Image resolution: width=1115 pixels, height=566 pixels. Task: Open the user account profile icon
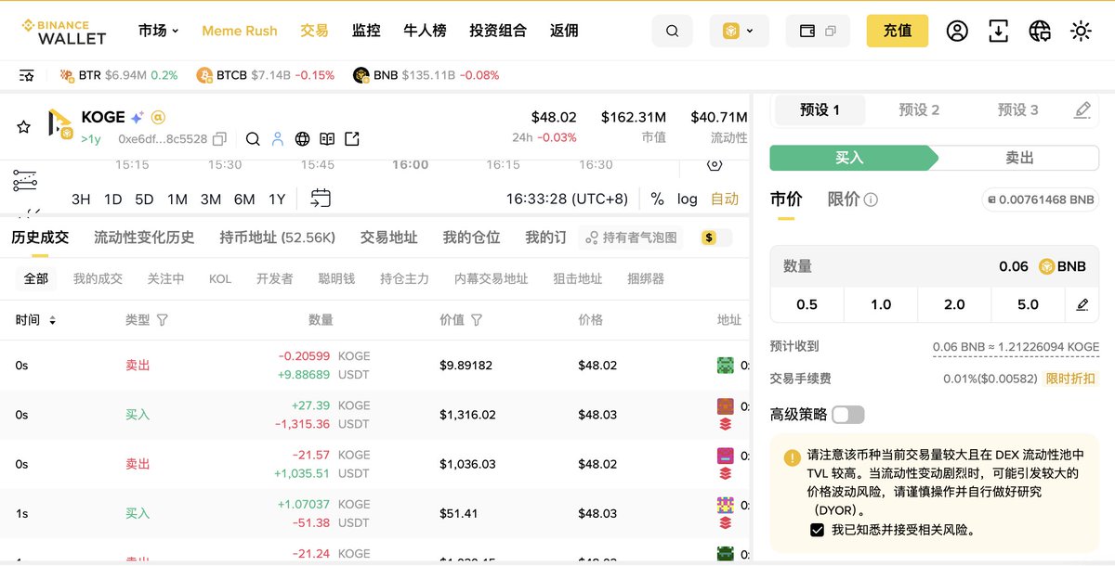[957, 32]
